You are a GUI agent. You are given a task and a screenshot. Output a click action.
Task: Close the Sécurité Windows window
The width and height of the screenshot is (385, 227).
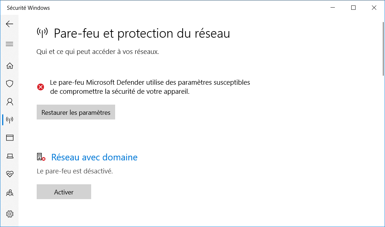point(374,8)
